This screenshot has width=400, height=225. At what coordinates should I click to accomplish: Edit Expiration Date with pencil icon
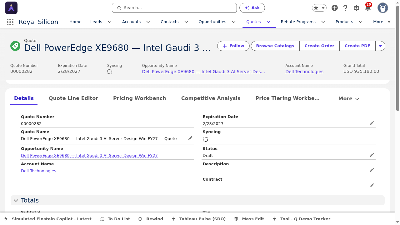[372, 123]
